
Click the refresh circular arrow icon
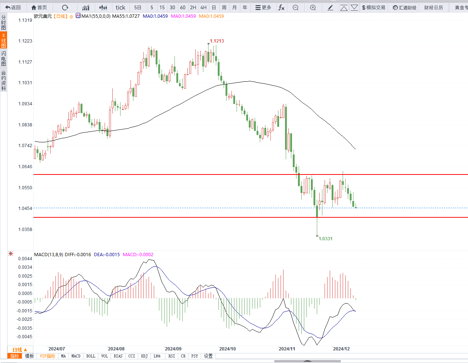(x=65, y=7)
